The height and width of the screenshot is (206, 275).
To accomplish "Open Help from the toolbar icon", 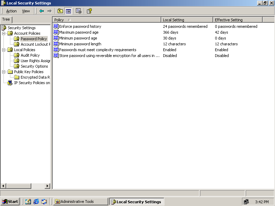I will (89, 11).
